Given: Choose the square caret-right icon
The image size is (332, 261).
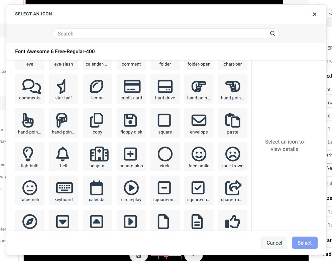Looking at the screenshot, I should 131,220.
